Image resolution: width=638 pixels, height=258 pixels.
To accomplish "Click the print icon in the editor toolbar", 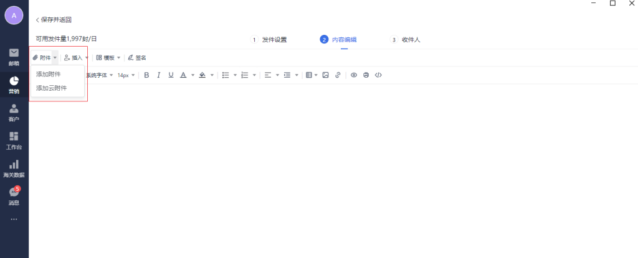I will coord(366,75).
